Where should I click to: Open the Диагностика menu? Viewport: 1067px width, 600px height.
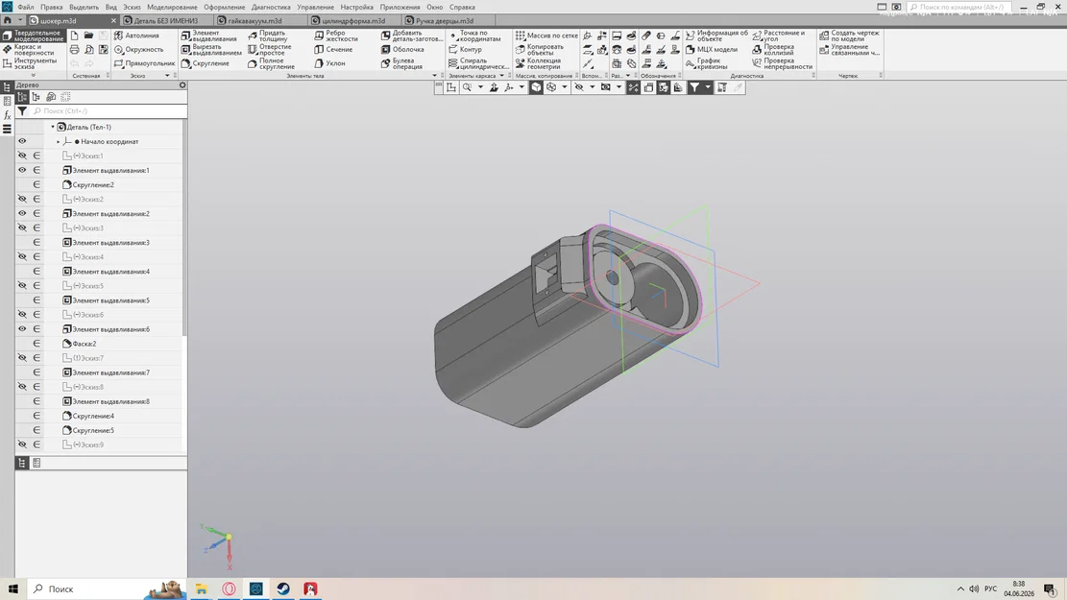[x=271, y=7]
